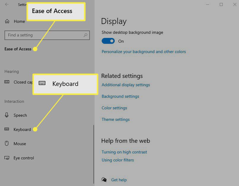Open Personalize your background and other colors
Screen dimensions: 239x186
tap(144, 52)
